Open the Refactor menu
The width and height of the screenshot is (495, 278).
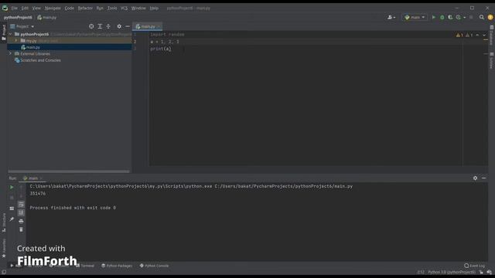tap(85, 8)
